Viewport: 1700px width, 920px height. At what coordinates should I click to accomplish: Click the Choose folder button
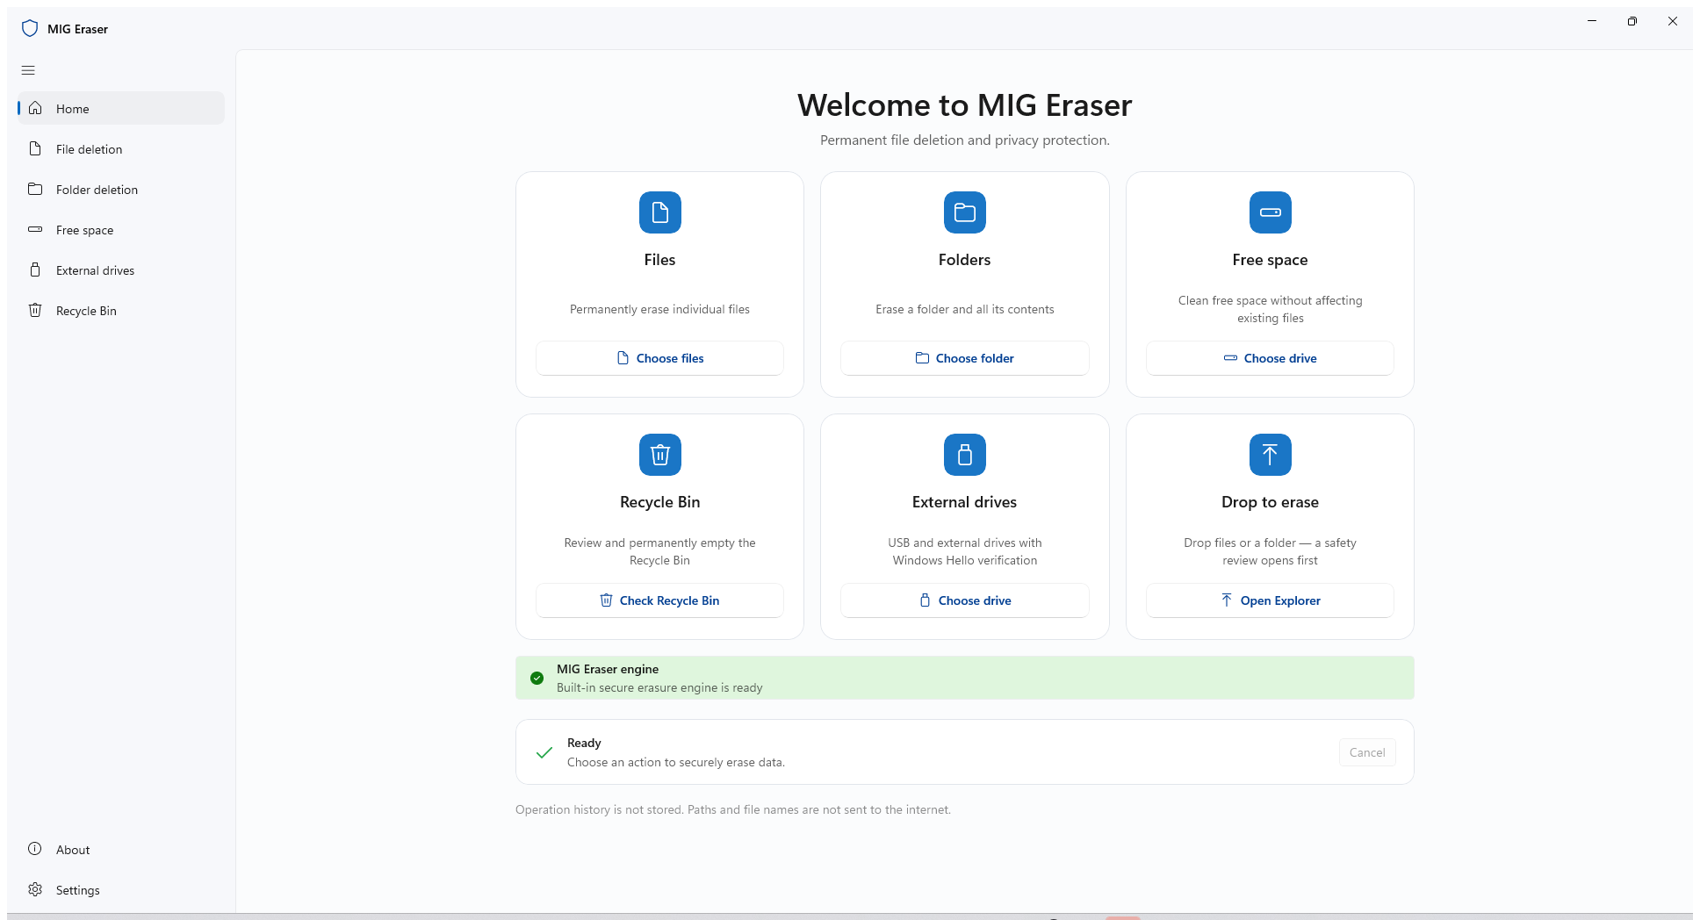(964, 358)
